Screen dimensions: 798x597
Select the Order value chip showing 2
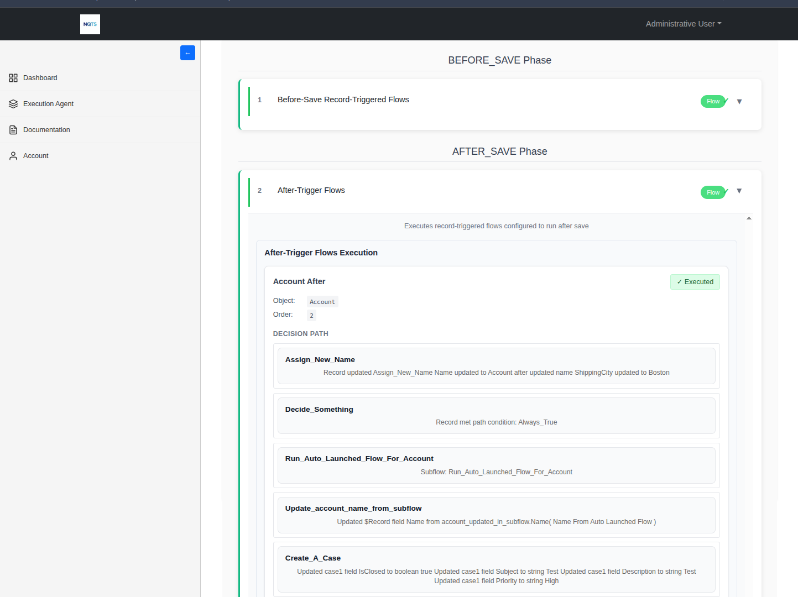311,315
